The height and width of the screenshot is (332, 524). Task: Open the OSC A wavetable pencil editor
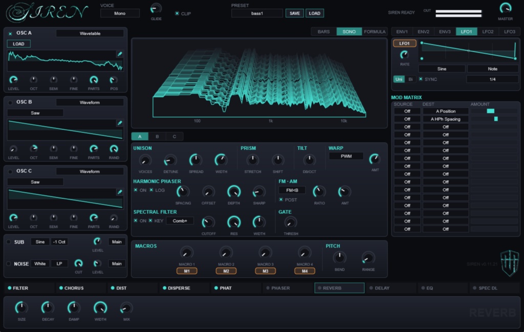click(x=120, y=54)
